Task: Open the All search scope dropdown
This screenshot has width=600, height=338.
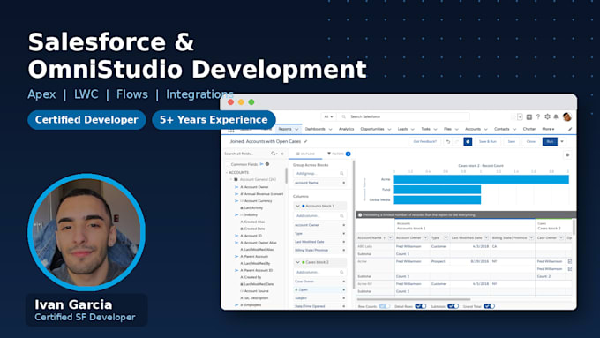Action: (329, 116)
